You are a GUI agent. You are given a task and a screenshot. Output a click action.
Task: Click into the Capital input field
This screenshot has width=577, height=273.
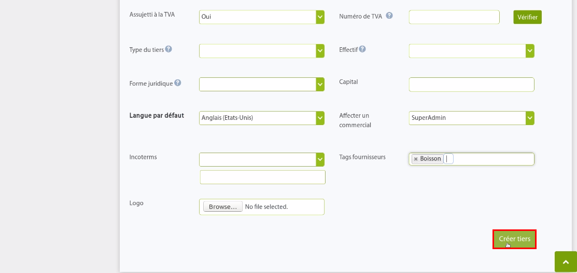471,85
